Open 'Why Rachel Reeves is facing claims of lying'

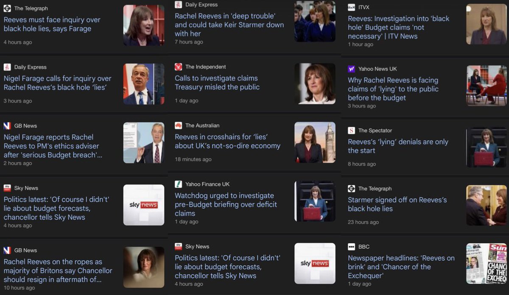393,89
